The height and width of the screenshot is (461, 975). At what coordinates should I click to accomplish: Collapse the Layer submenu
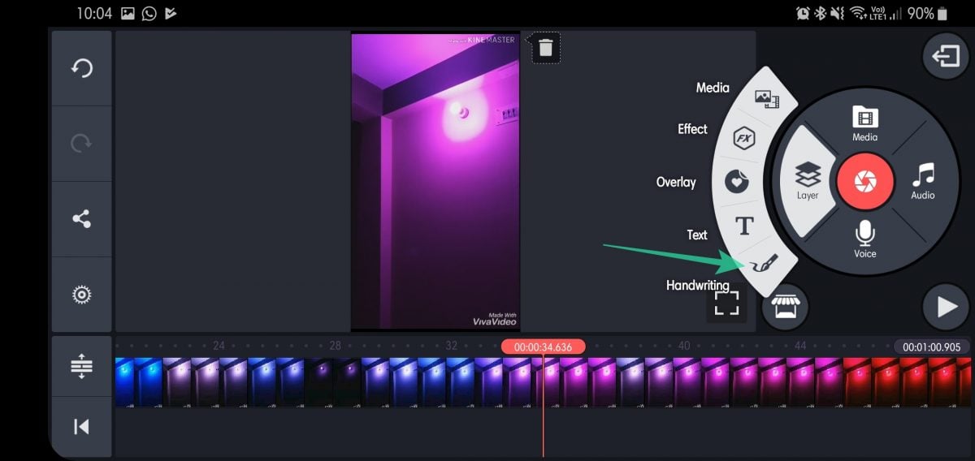click(808, 180)
